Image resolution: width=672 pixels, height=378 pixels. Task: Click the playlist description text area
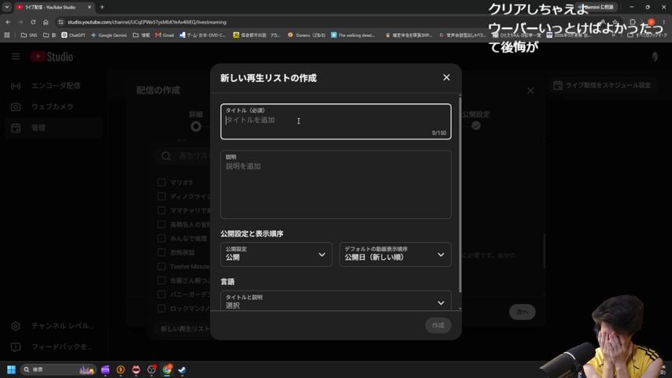click(x=335, y=184)
